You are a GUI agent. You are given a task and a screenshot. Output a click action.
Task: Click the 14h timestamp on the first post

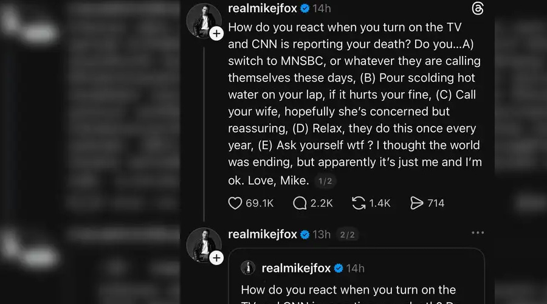tap(321, 9)
